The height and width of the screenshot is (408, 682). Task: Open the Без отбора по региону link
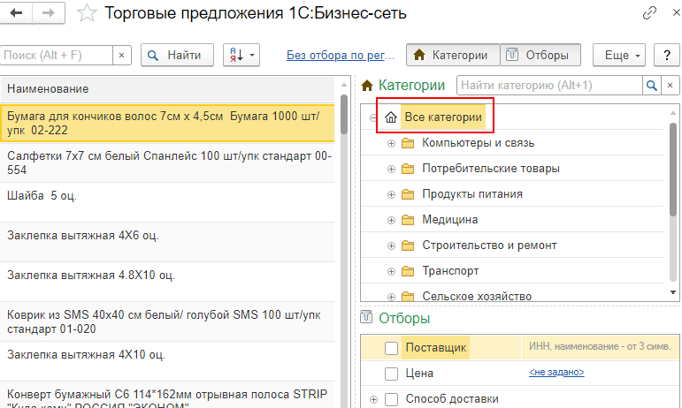click(x=341, y=55)
